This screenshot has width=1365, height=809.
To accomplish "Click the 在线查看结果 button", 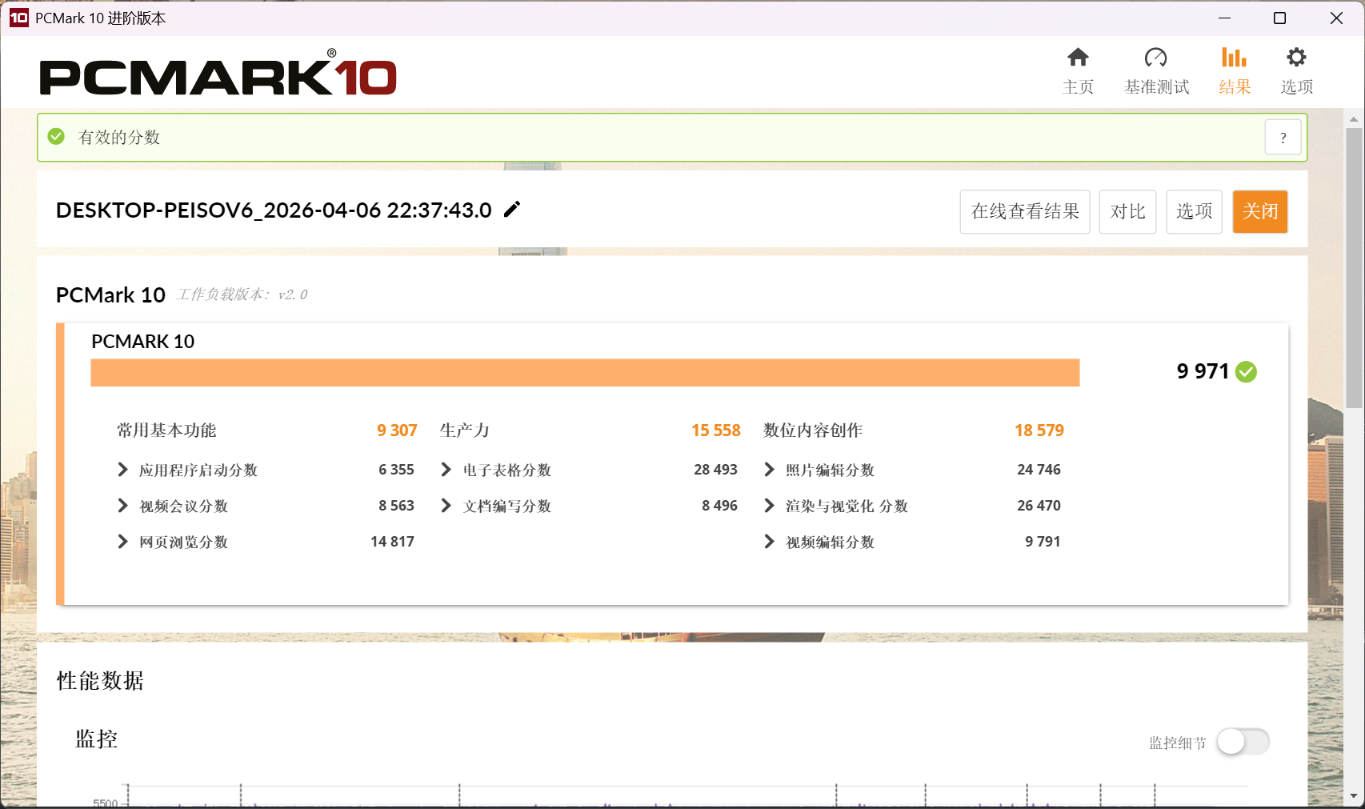I will pos(1025,211).
